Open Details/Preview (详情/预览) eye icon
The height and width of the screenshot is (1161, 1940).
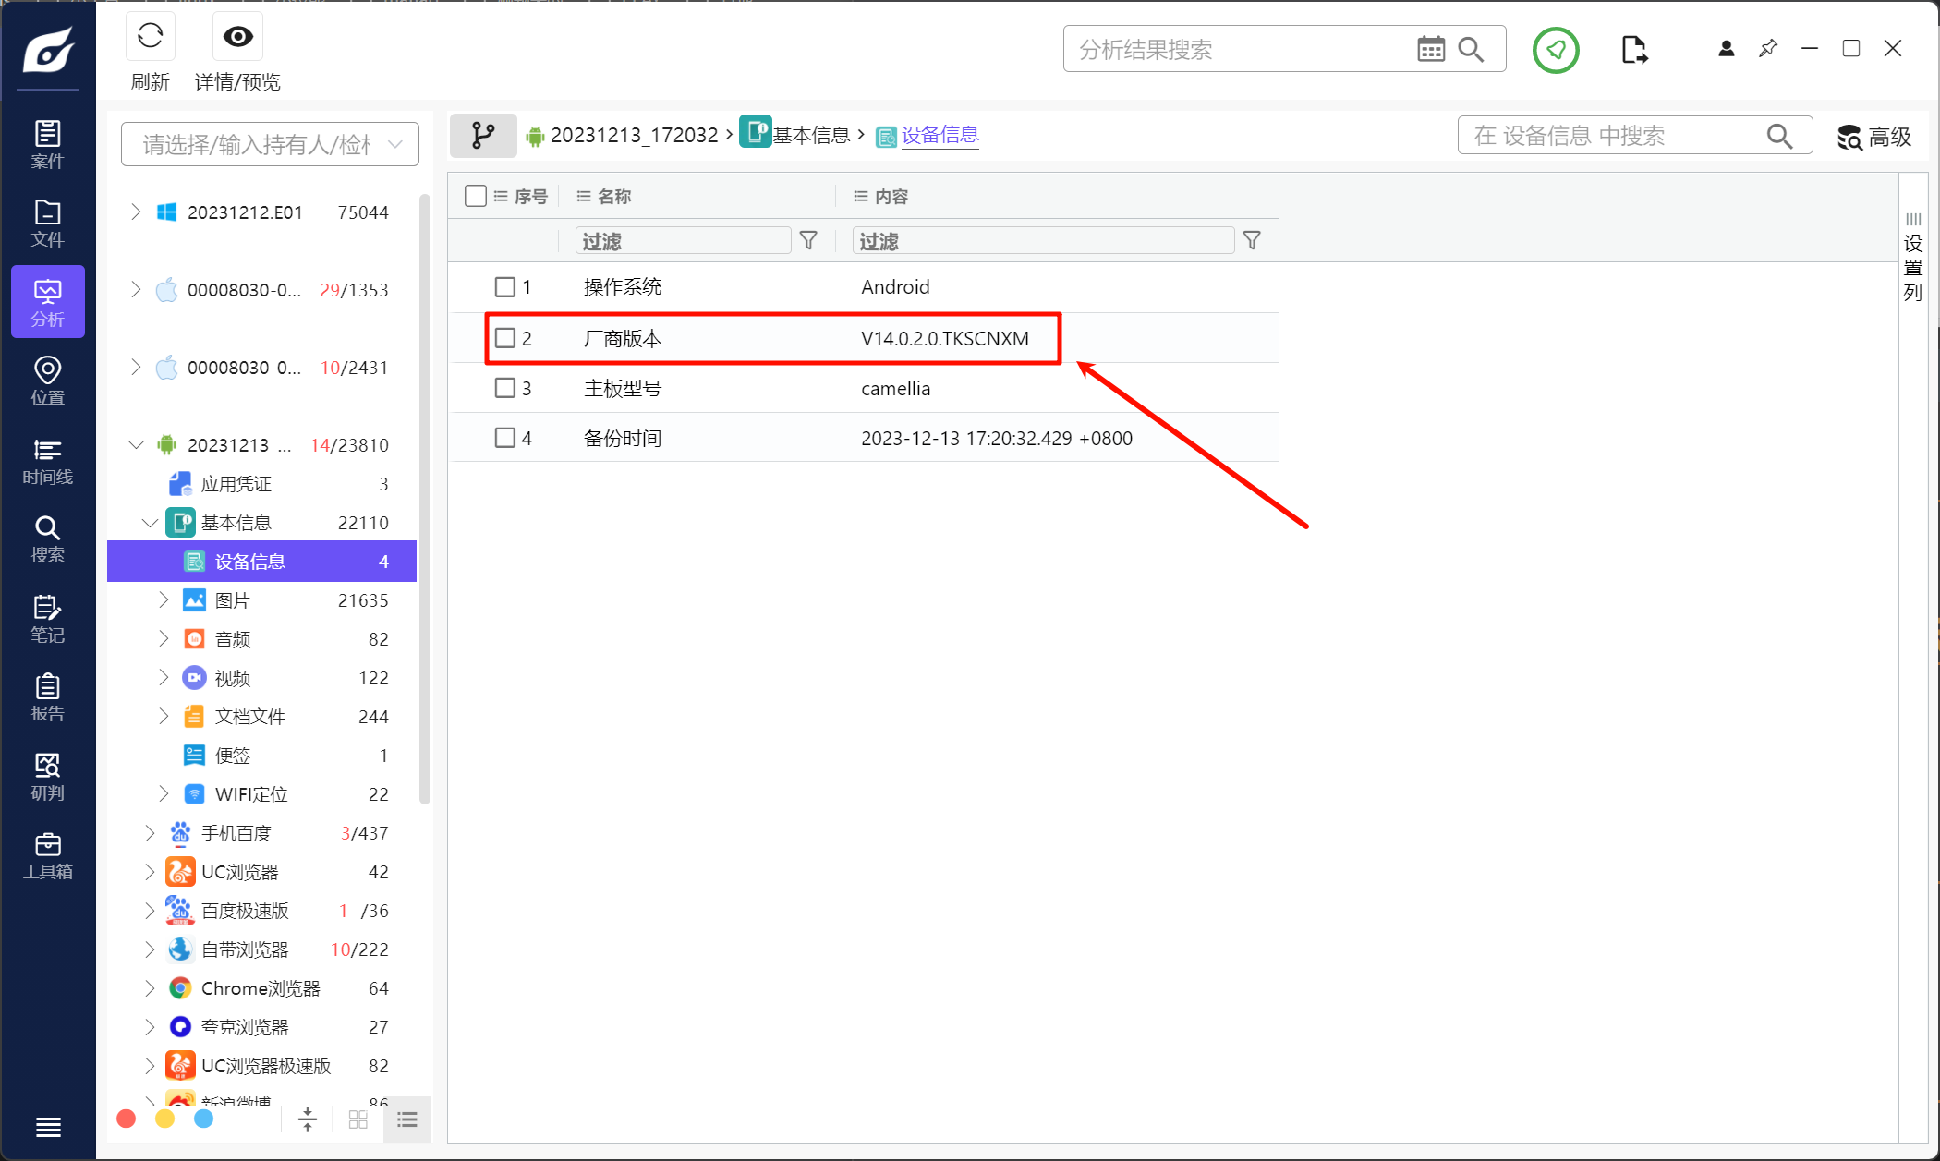(x=237, y=38)
